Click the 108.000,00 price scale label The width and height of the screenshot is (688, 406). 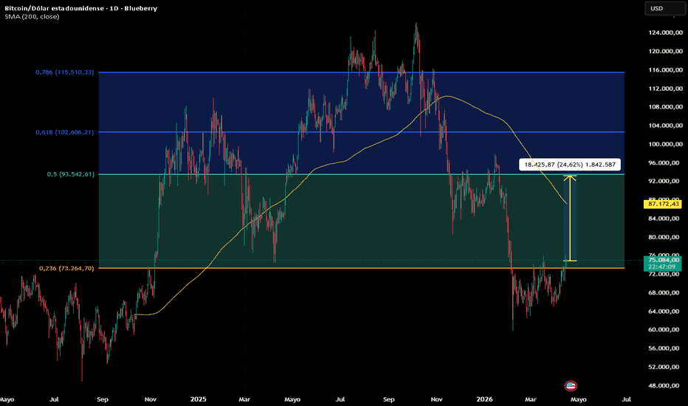(x=665, y=106)
